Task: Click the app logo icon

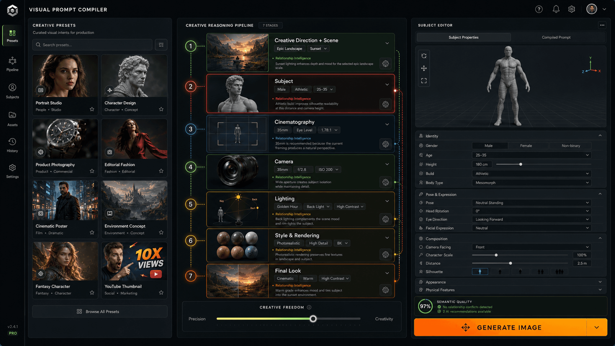Action: click(12, 10)
